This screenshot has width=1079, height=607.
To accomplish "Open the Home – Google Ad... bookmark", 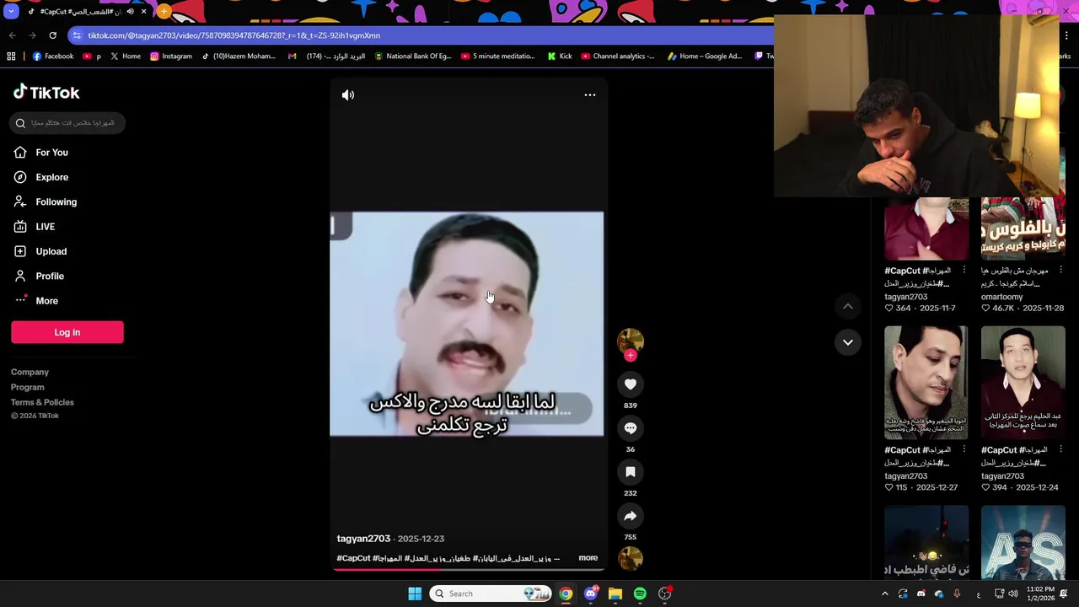I will pos(705,56).
